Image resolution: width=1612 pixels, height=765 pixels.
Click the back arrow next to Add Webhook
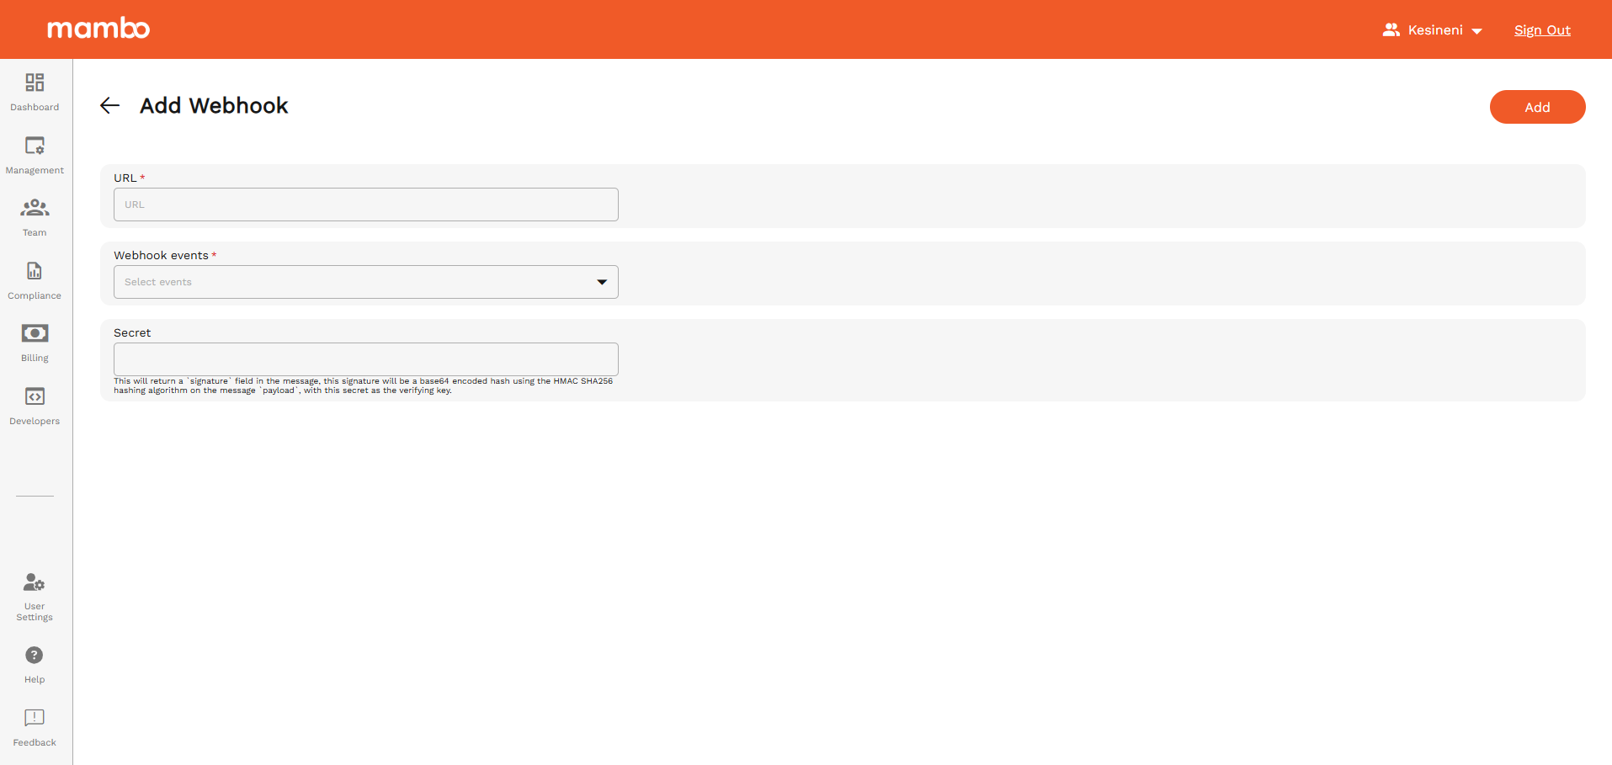click(109, 105)
